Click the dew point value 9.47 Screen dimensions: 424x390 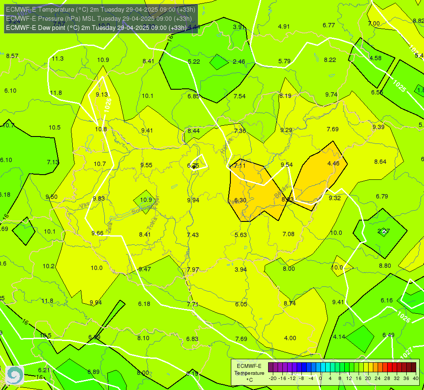(x=145, y=269)
